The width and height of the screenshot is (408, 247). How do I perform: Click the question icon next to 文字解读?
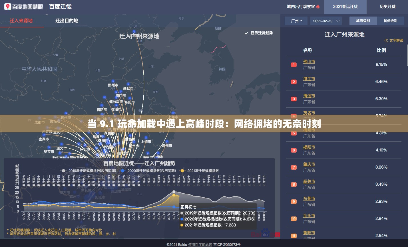pos(386,41)
